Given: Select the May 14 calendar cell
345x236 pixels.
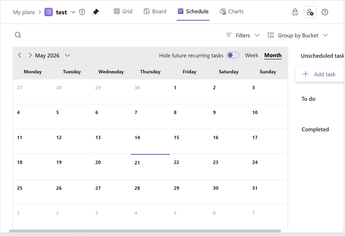Looking at the screenshot, I should coord(150,141).
